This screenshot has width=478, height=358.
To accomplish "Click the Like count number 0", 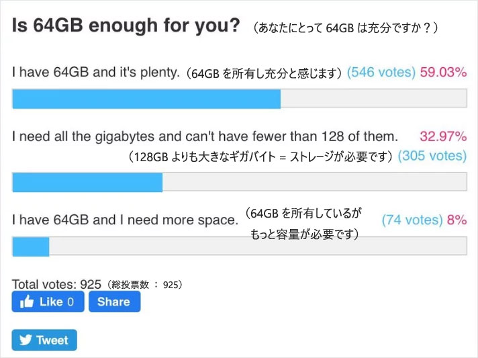I will (70, 302).
